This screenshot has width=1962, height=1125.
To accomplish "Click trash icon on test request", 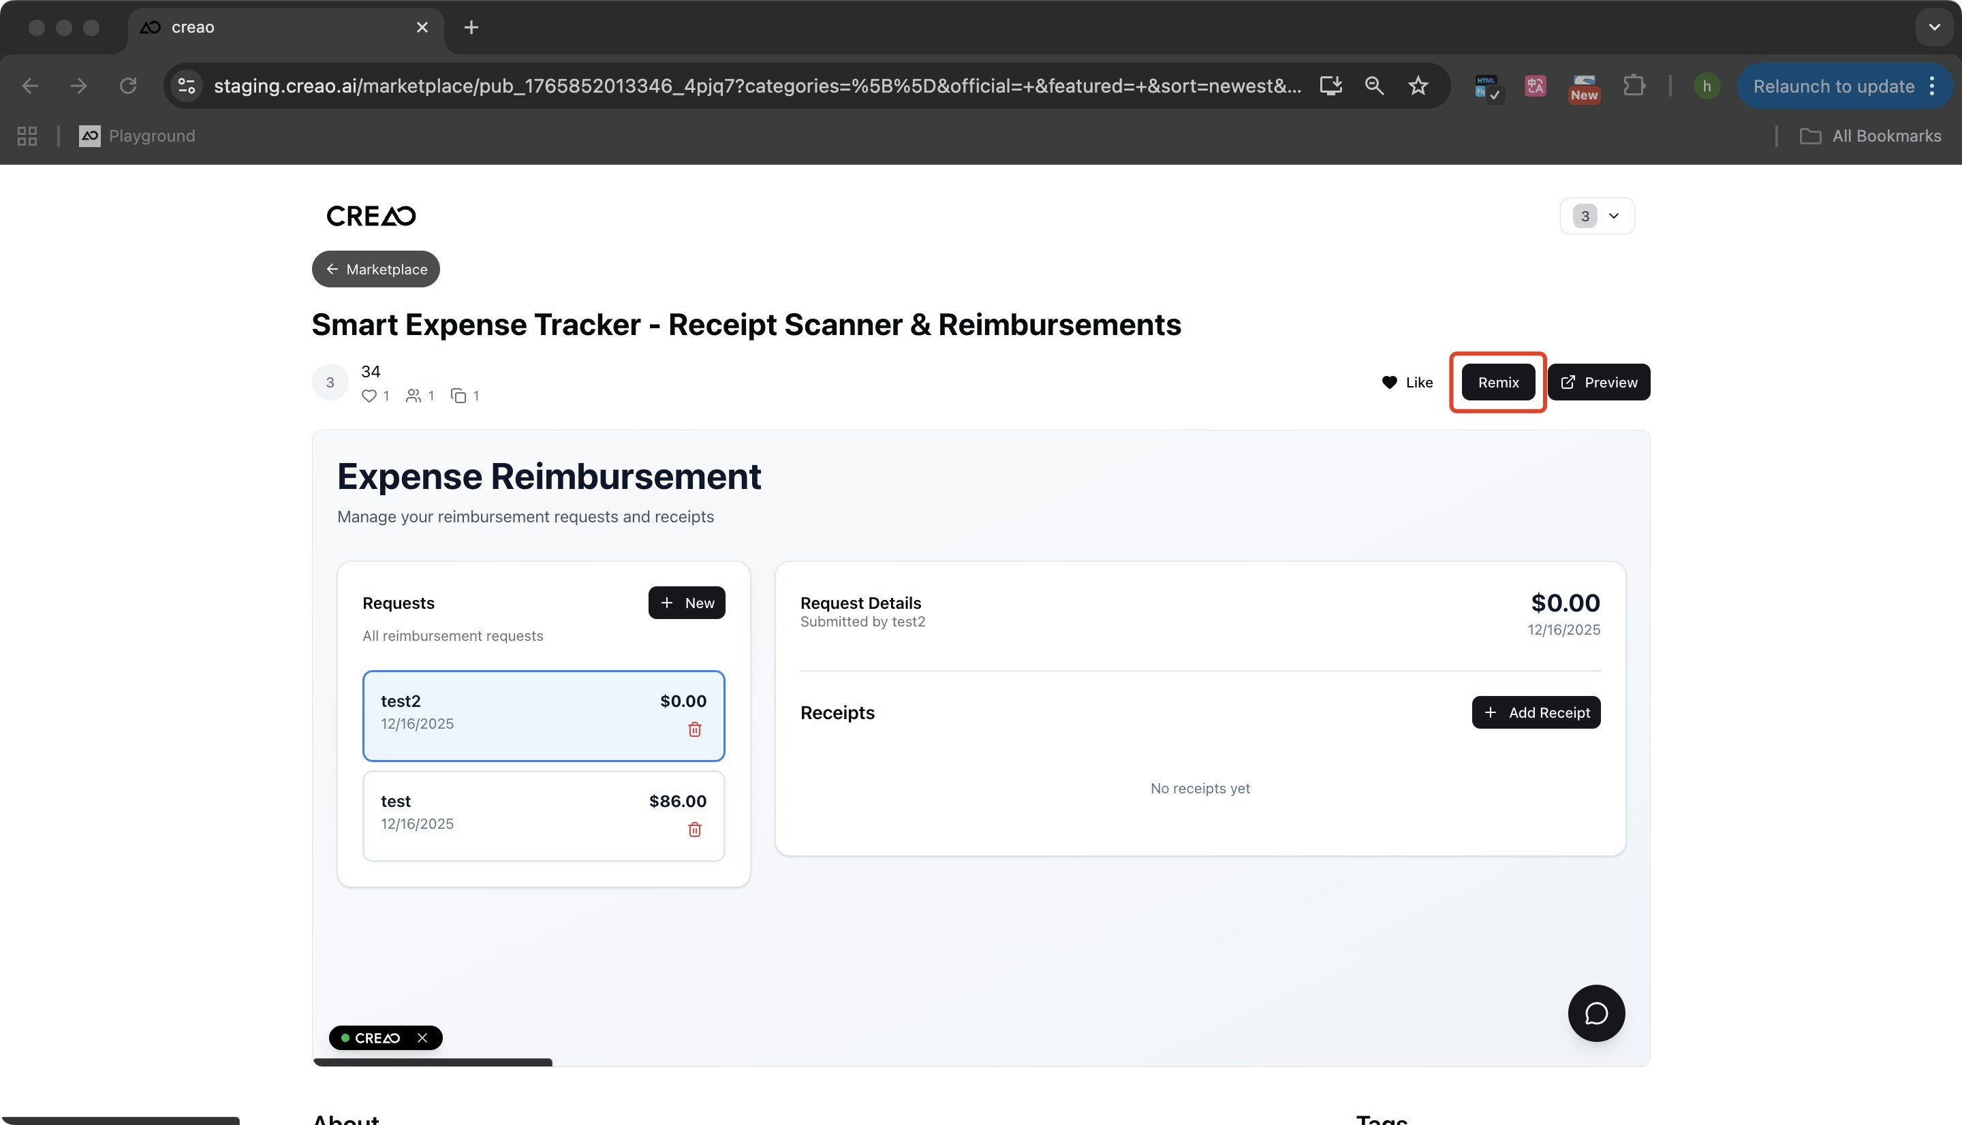I will tap(694, 829).
